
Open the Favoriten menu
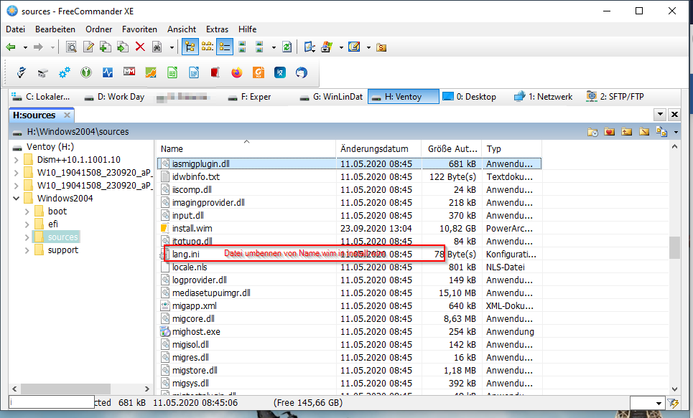(x=139, y=29)
